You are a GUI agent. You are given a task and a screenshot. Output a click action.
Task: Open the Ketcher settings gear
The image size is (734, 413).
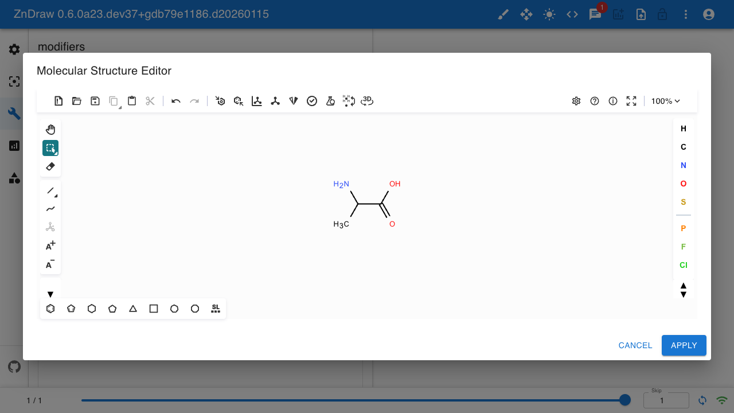[576, 101]
